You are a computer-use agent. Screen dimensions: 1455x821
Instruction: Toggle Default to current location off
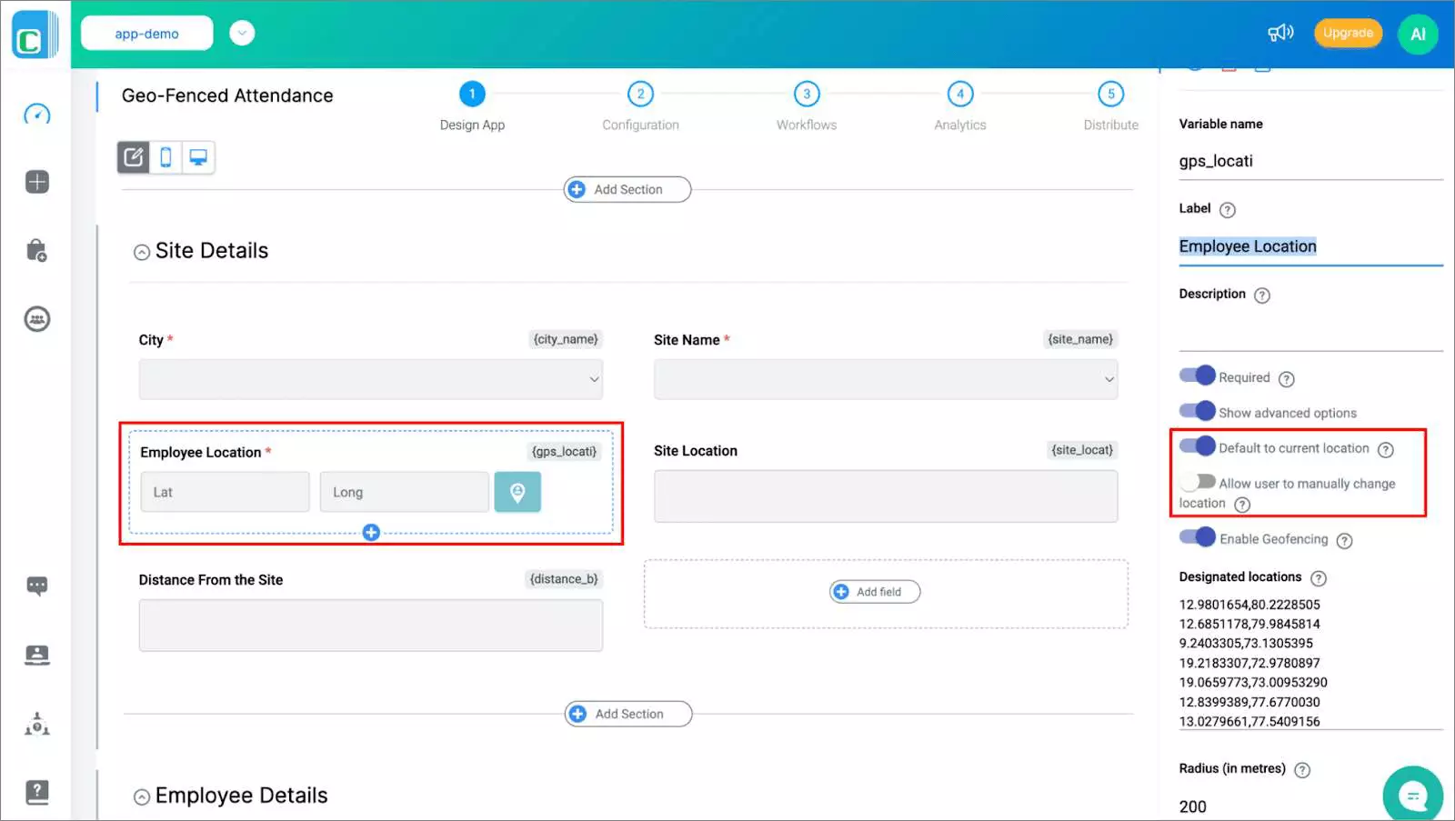1199,446
